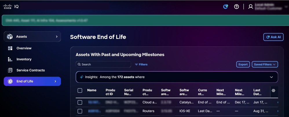Click the Aug 31 date cell
This screenshot has height=117, width=289.
(260, 111)
